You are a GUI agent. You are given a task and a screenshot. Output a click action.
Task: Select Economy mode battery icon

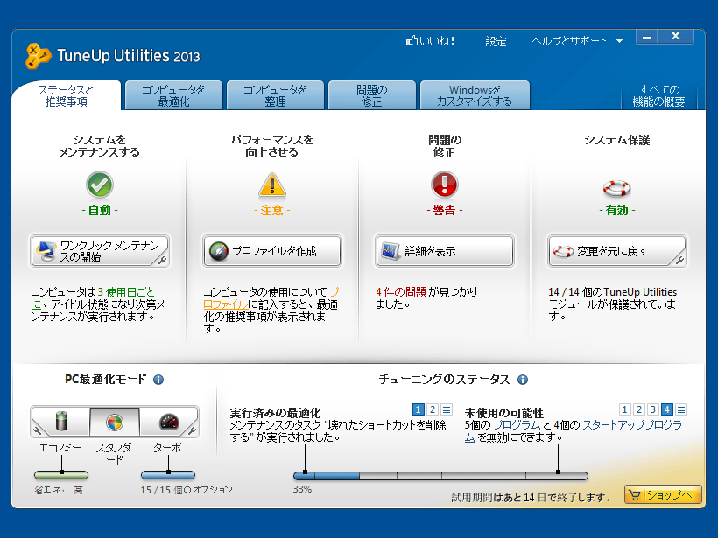[x=61, y=422]
